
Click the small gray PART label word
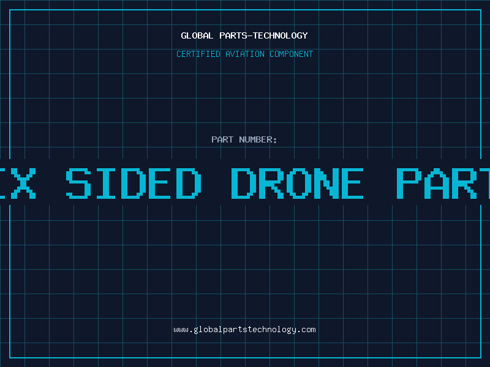click(x=222, y=139)
